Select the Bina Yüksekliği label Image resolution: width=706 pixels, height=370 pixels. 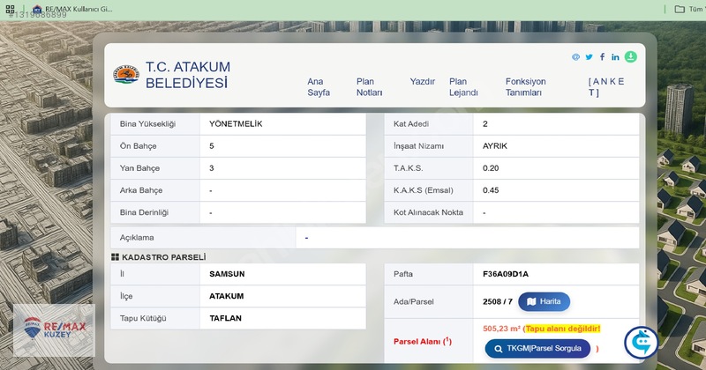pos(147,124)
